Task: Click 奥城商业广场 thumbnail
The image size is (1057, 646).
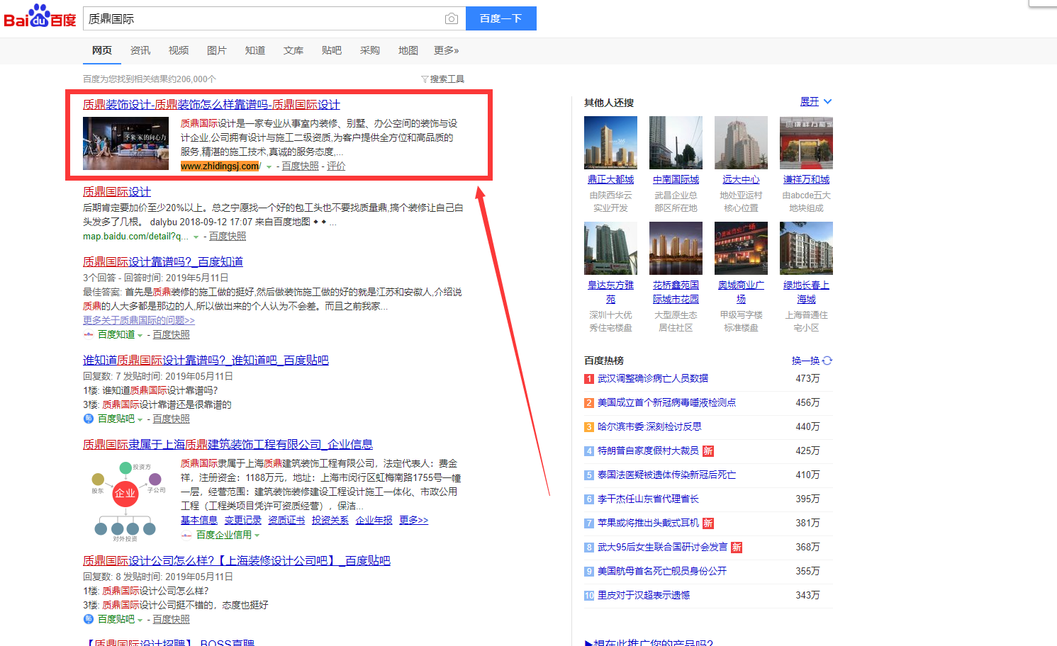Action: pos(741,248)
